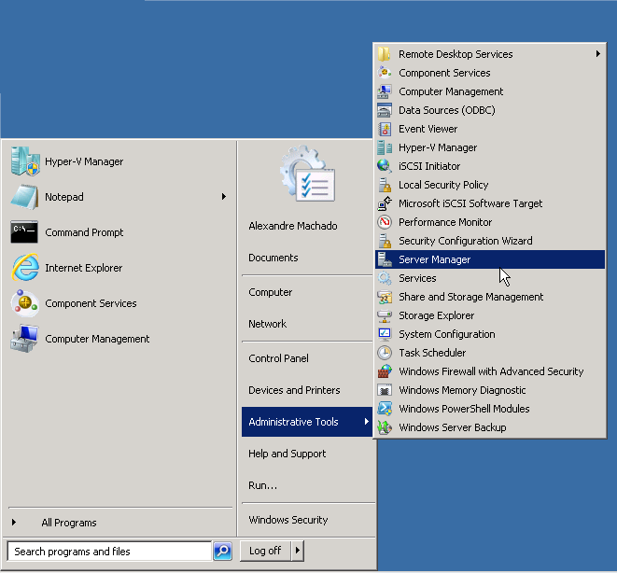Open Windows Security
The width and height of the screenshot is (617, 573).
pos(288,520)
